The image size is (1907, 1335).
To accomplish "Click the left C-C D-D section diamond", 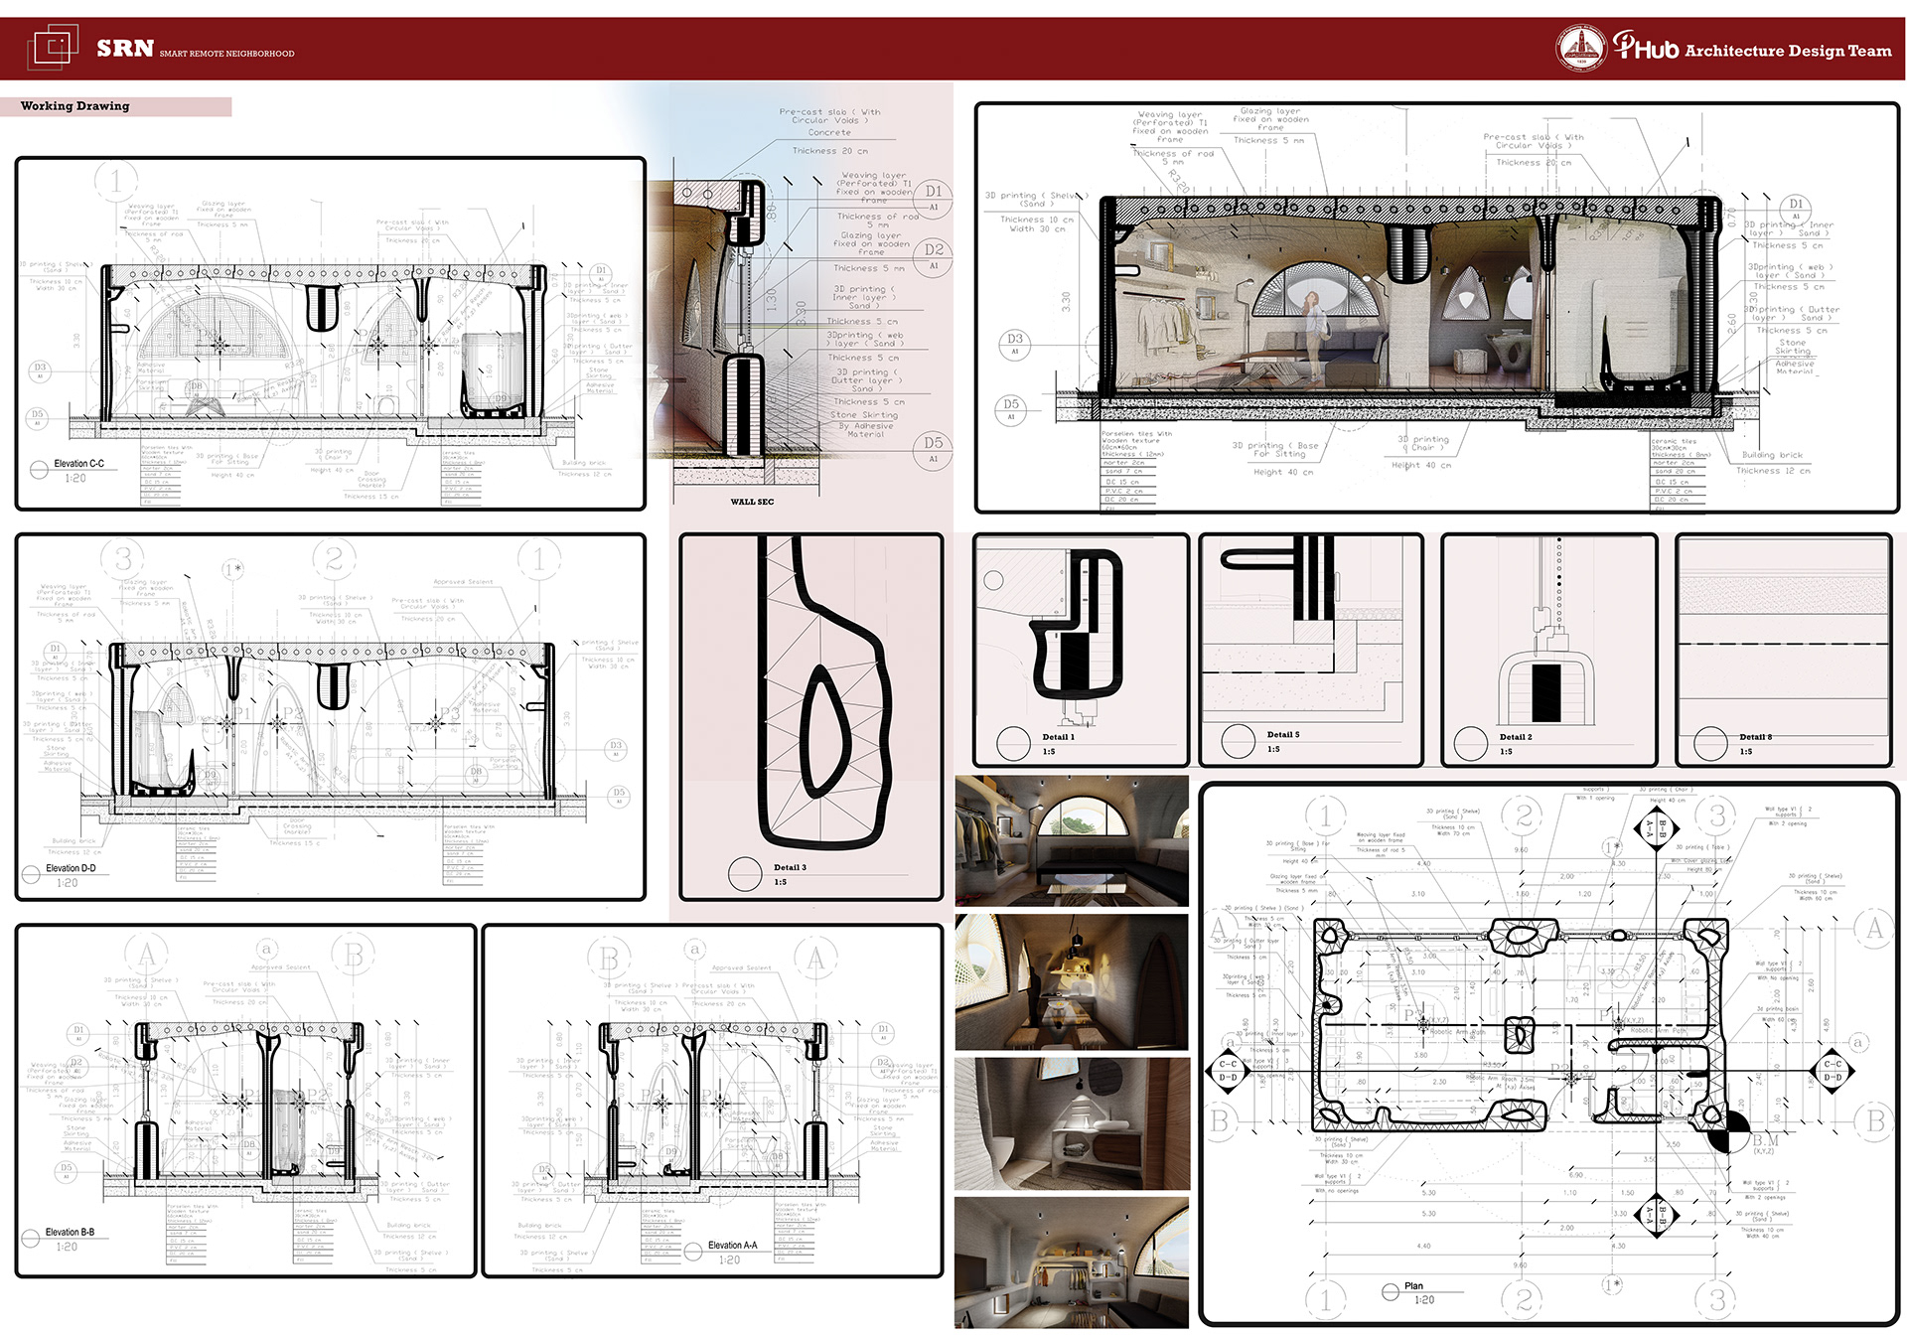I will [1229, 1070].
